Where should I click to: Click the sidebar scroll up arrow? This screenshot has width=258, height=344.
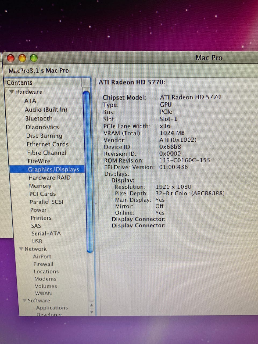[x=91, y=305]
